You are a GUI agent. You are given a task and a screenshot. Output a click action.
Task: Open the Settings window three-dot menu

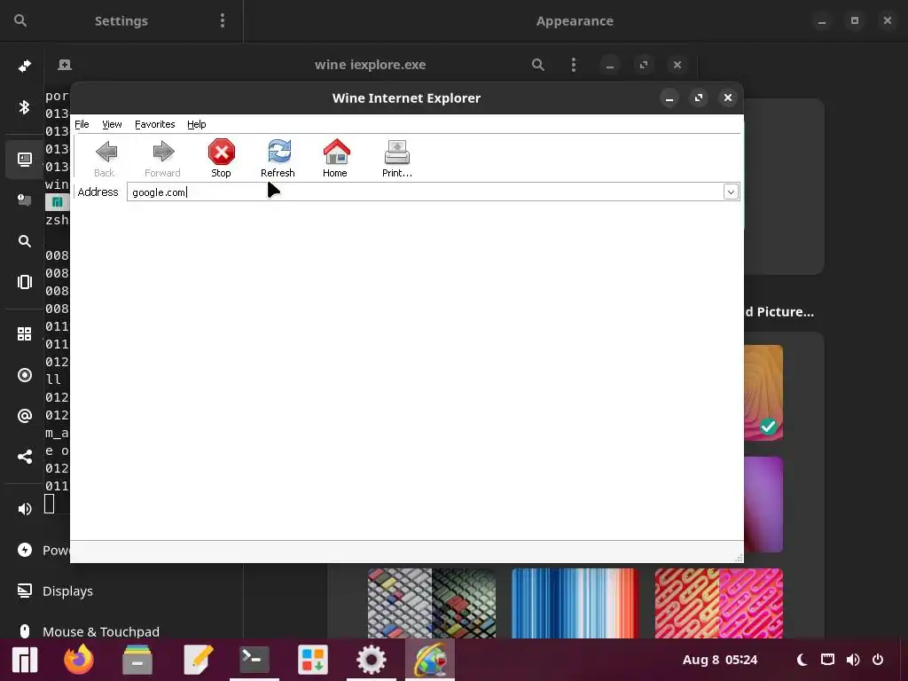pos(223,21)
